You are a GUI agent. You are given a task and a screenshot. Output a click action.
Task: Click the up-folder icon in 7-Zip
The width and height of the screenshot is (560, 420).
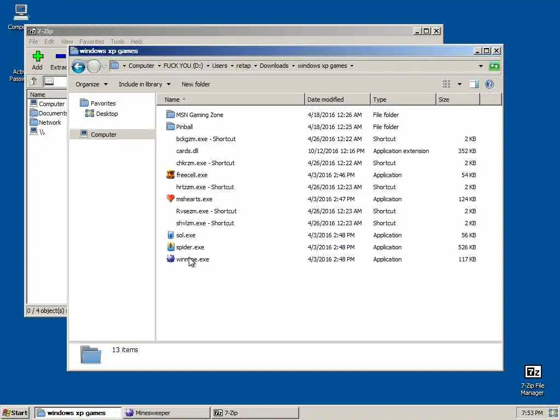pyautogui.click(x=34, y=81)
